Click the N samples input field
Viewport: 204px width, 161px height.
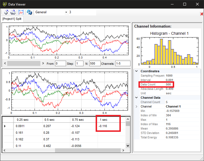pyautogui.click(x=95, y=63)
